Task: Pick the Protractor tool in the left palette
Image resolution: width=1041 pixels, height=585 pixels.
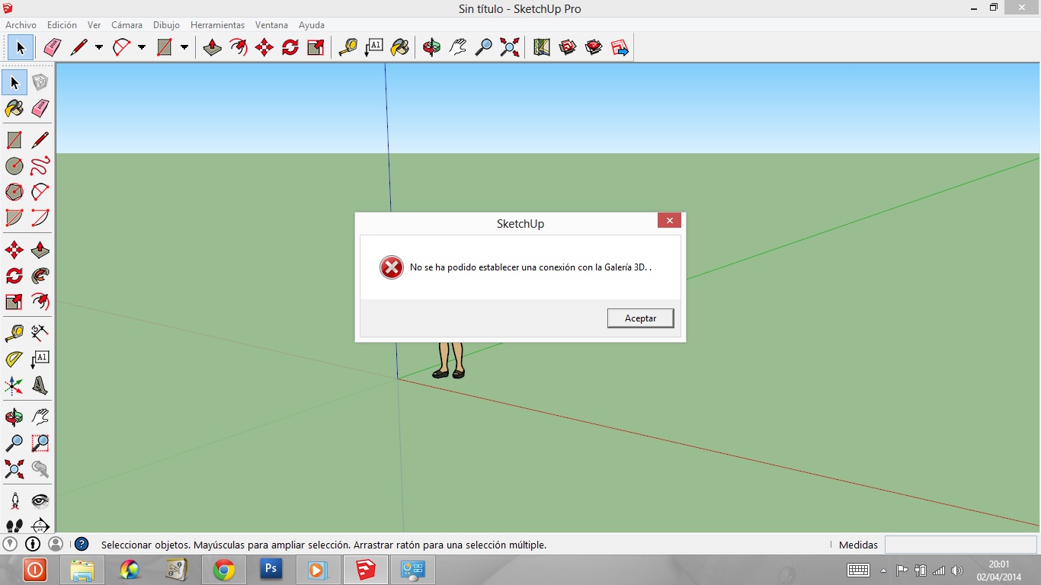Action: click(14, 360)
